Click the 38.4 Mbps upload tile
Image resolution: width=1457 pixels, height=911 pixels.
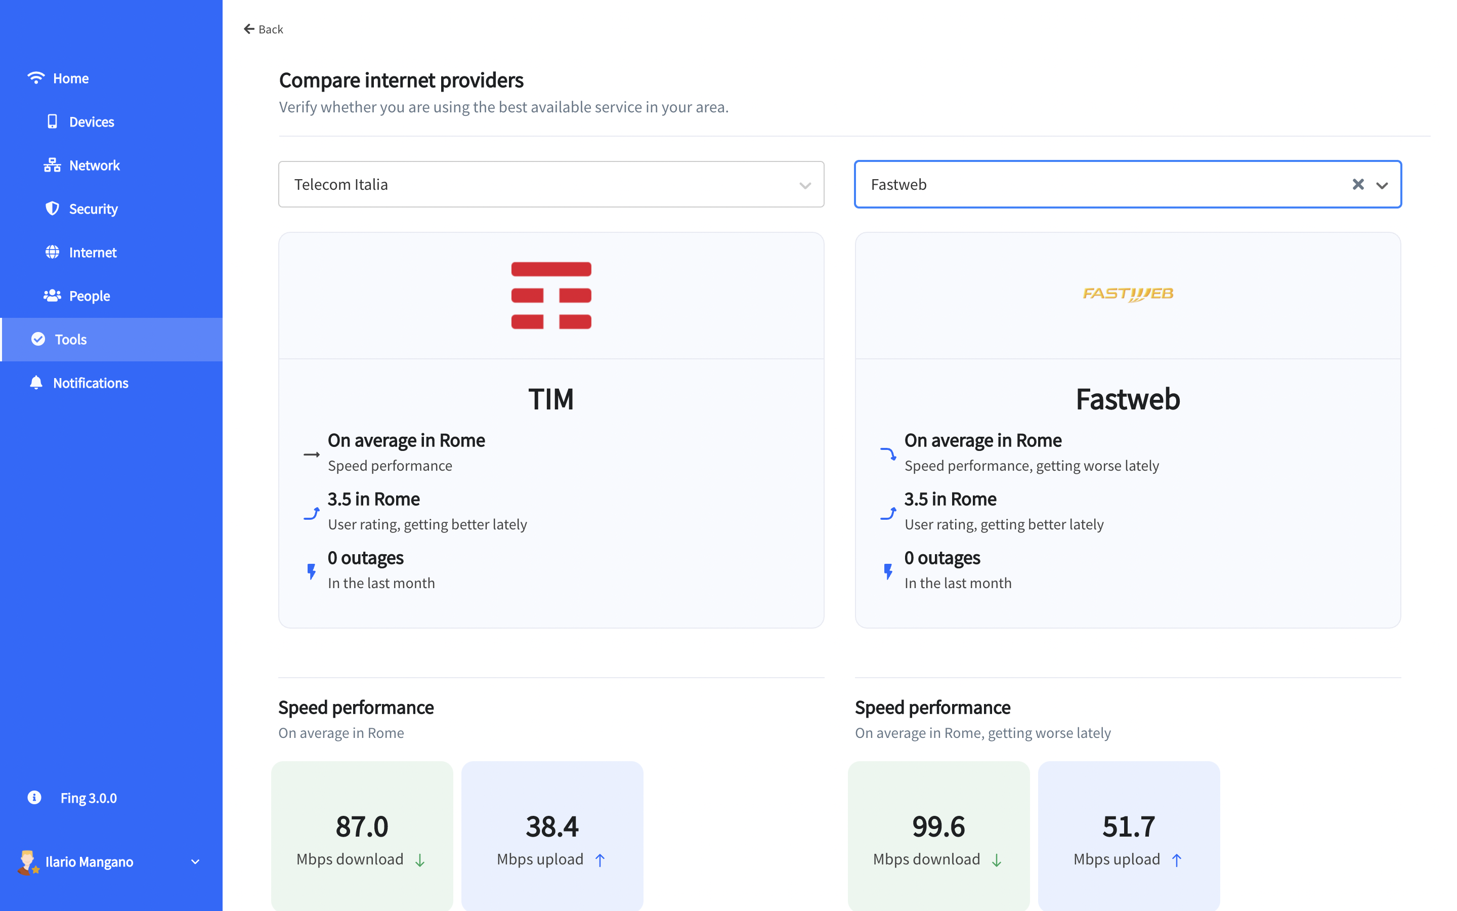tap(552, 836)
